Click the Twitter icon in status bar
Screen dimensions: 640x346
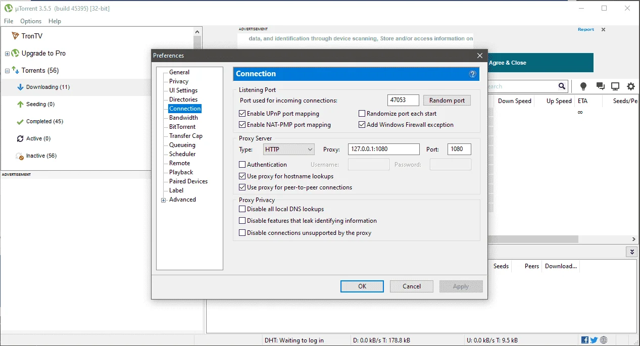[594, 340]
